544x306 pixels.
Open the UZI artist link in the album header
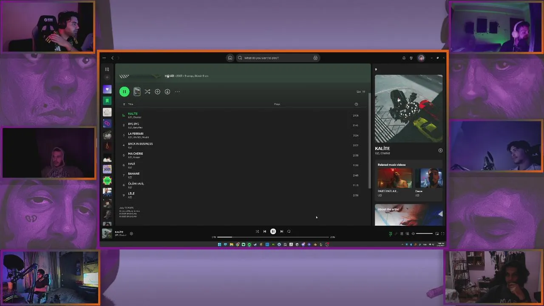pyautogui.click(x=172, y=76)
